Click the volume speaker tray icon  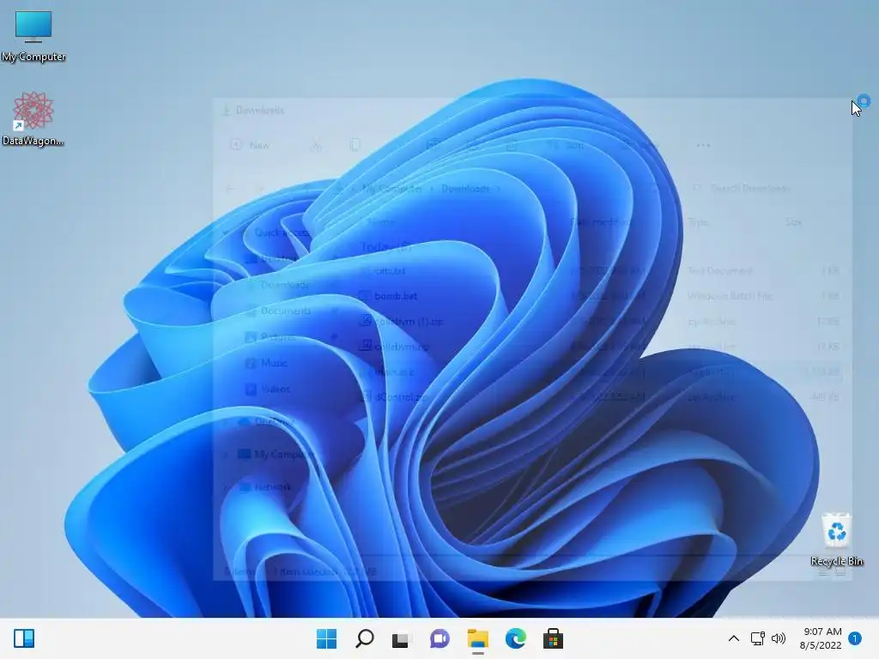pyautogui.click(x=778, y=638)
